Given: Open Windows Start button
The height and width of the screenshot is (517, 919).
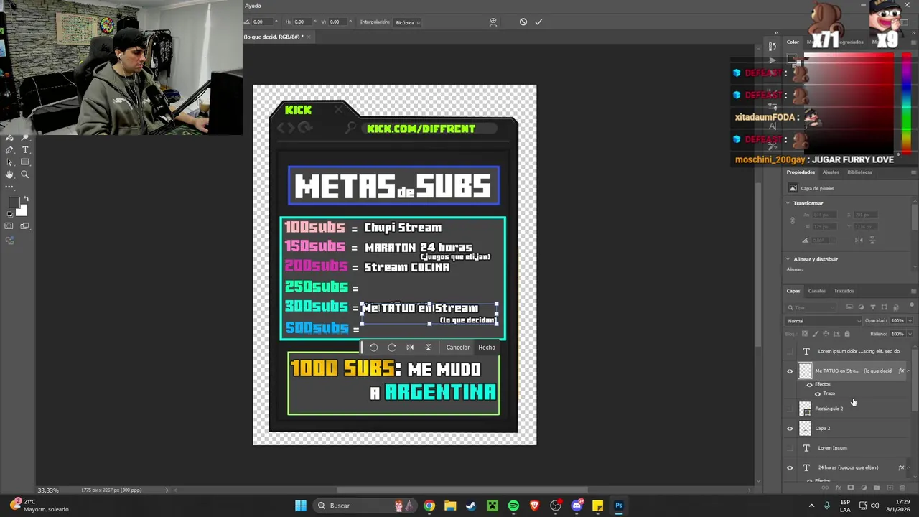Looking at the screenshot, I should coord(301,506).
